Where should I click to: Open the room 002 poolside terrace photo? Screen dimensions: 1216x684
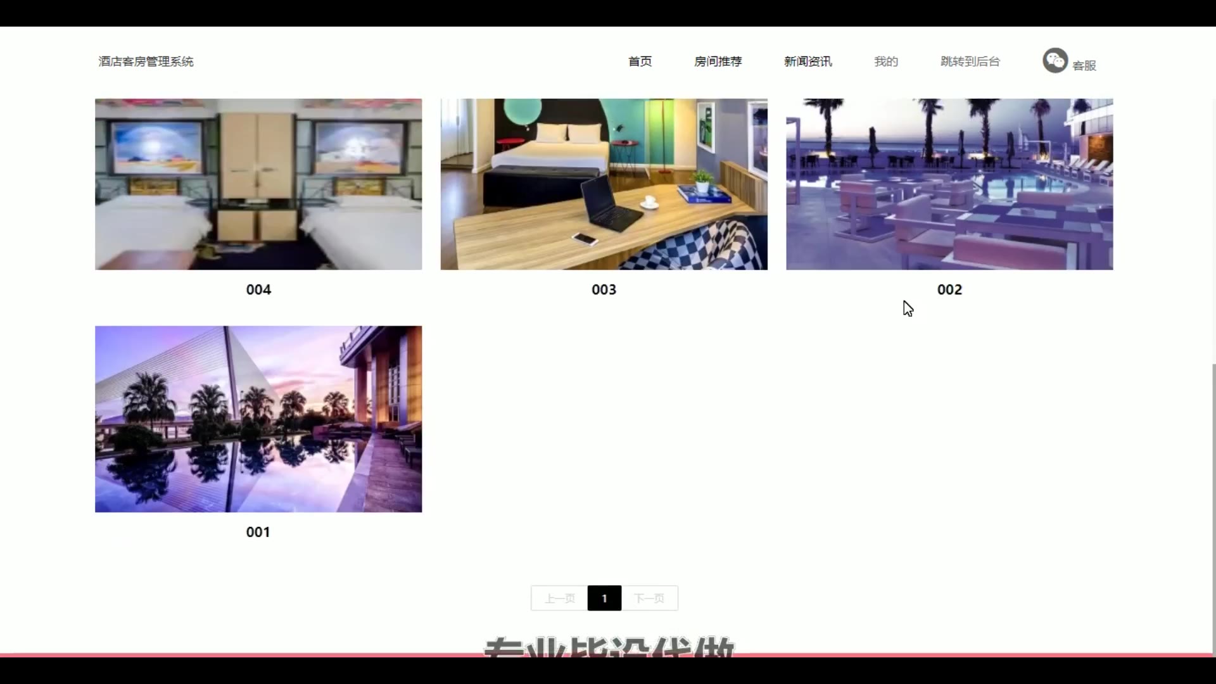click(x=949, y=184)
